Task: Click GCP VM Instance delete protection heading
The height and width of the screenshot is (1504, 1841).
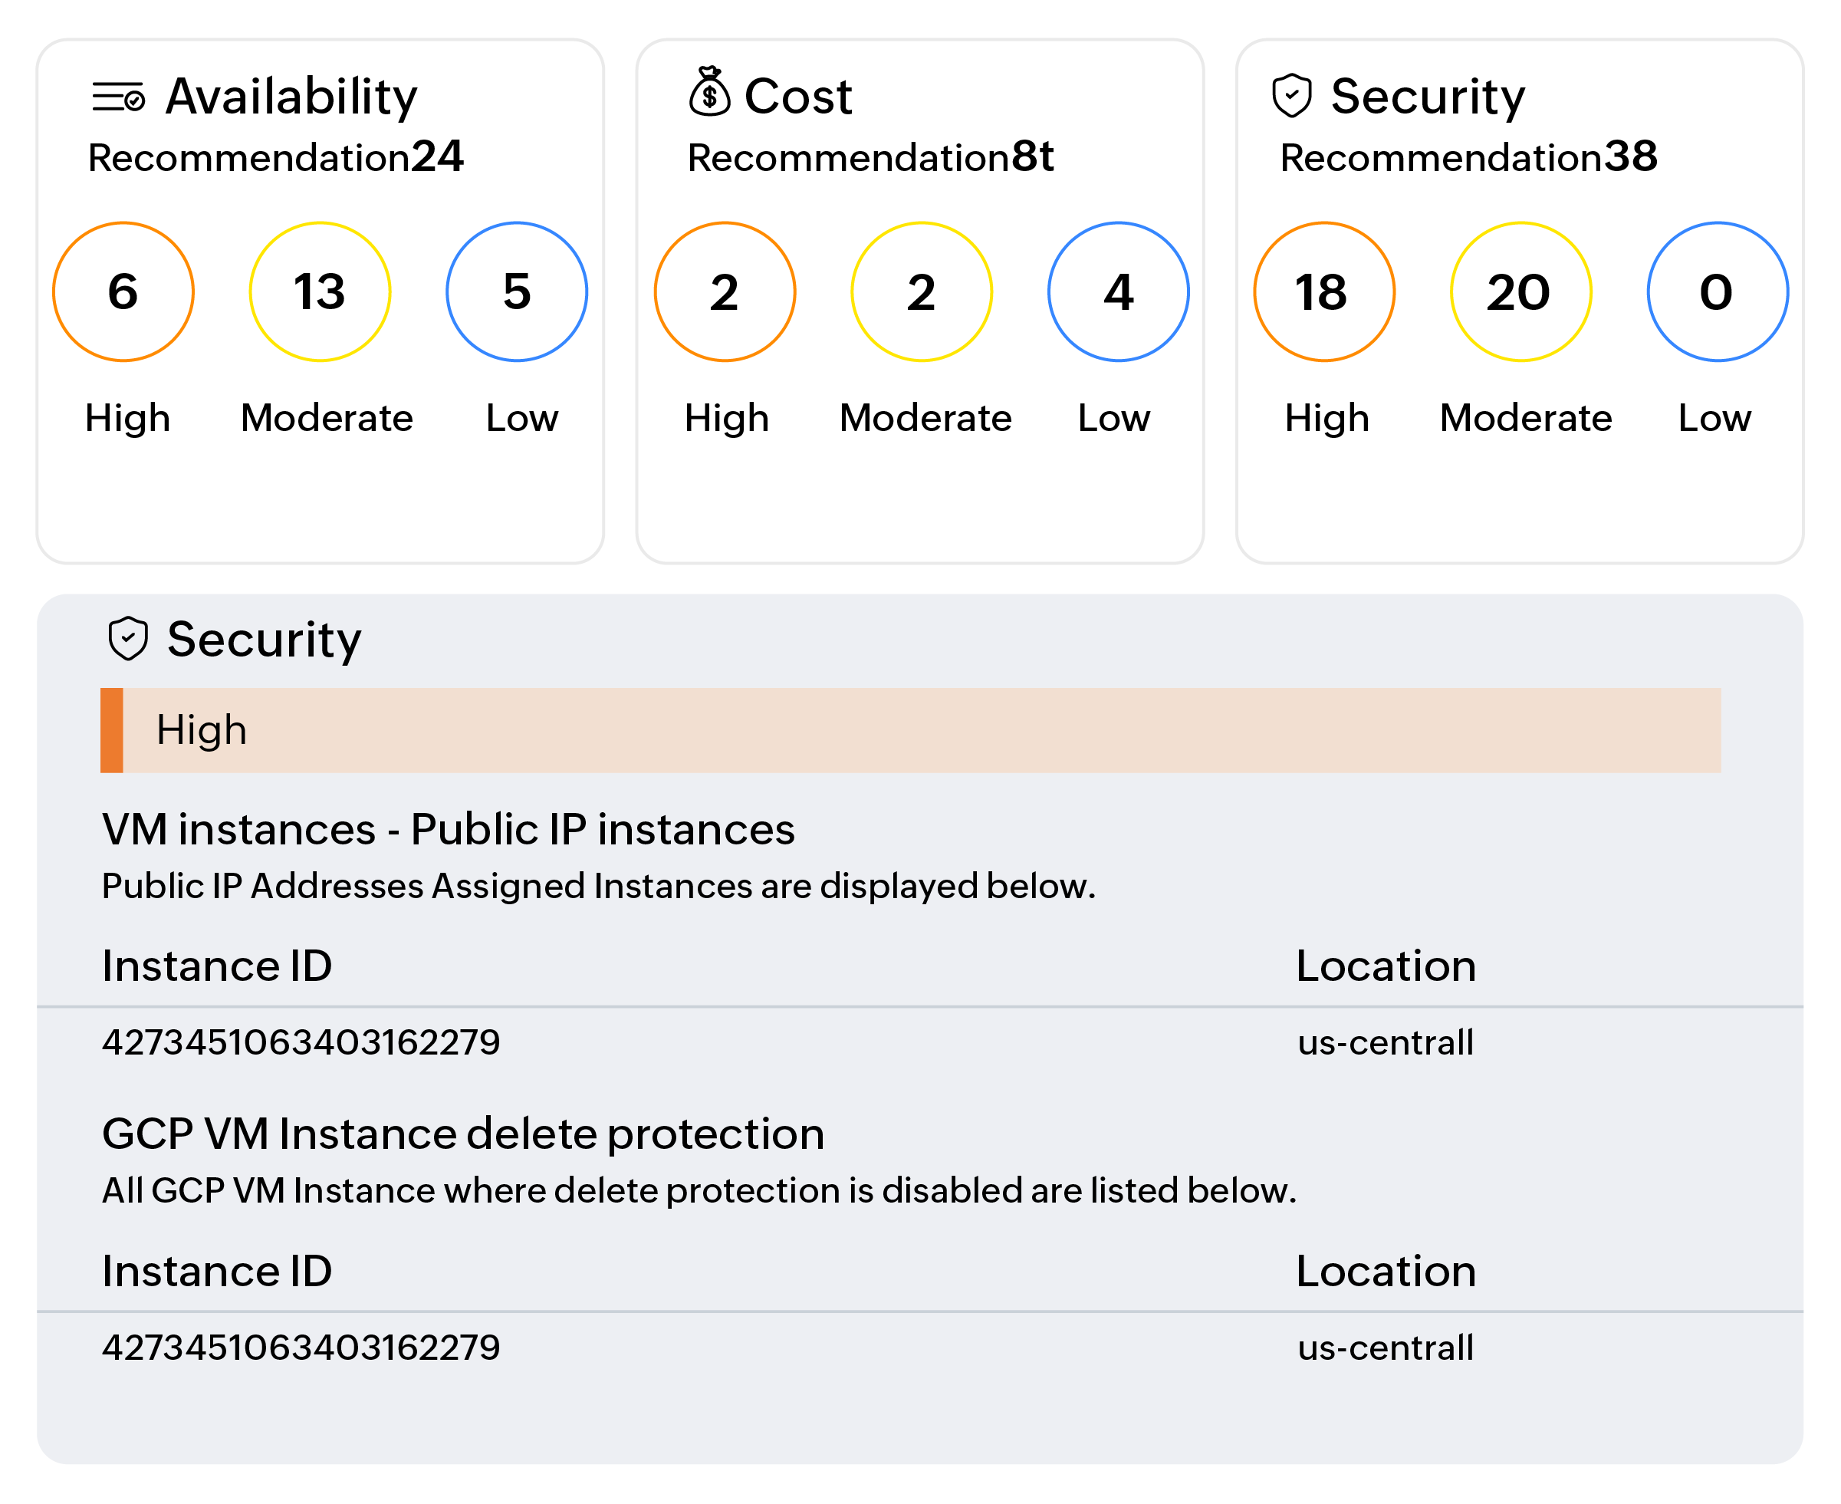Action: pyautogui.click(x=463, y=1135)
